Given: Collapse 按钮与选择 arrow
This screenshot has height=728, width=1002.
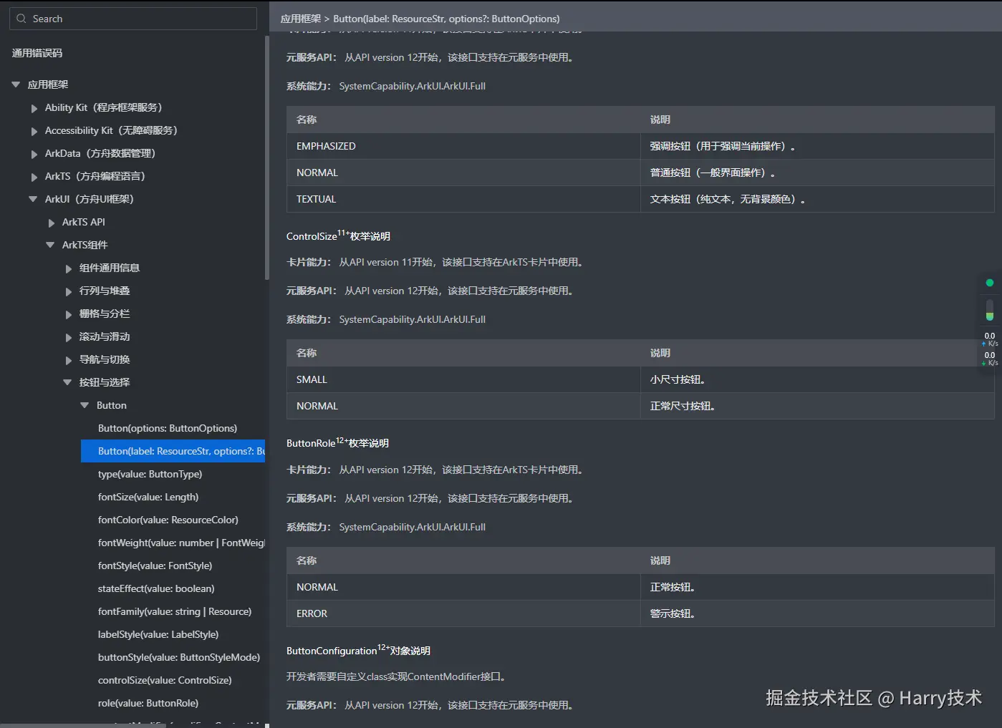Looking at the screenshot, I should (67, 382).
